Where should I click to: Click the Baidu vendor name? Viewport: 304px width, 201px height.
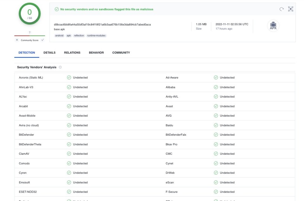pyautogui.click(x=169, y=125)
